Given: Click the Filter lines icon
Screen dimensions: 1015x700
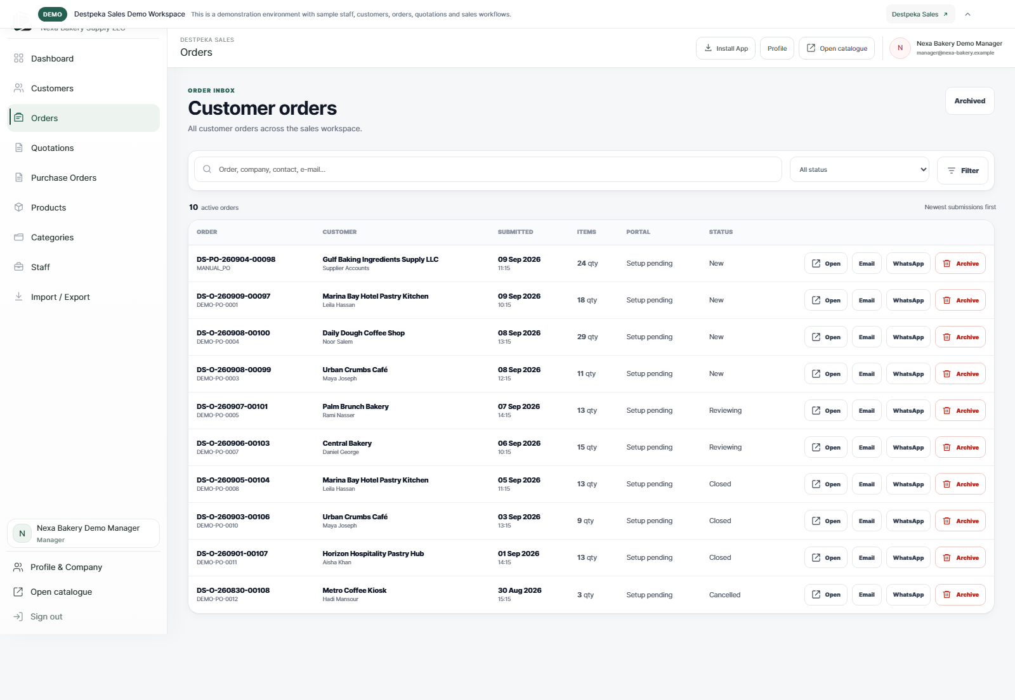Looking at the screenshot, I should tap(951, 171).
